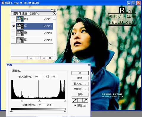Click delete channel trash icon
This screenshot has width=142, height=117.
50,58
